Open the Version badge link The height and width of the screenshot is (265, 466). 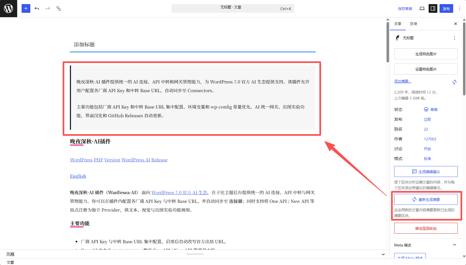click(x=112, y=160)
